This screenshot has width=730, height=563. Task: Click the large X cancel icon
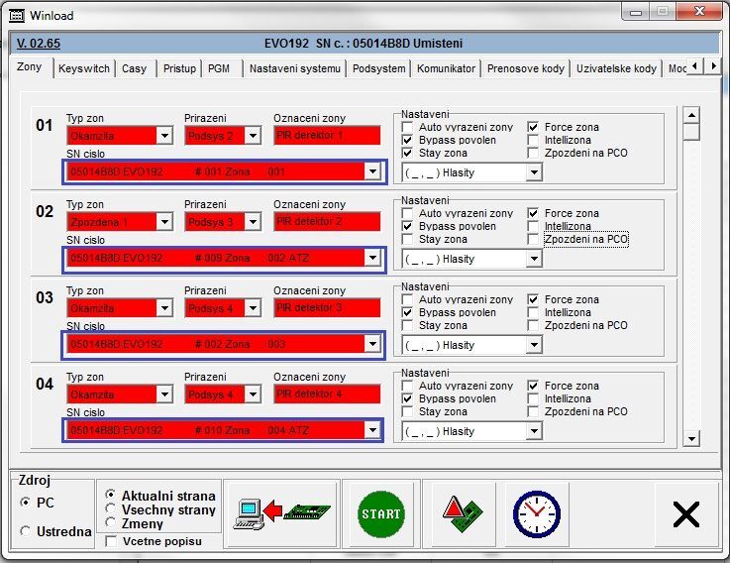(x=685, y=513)
